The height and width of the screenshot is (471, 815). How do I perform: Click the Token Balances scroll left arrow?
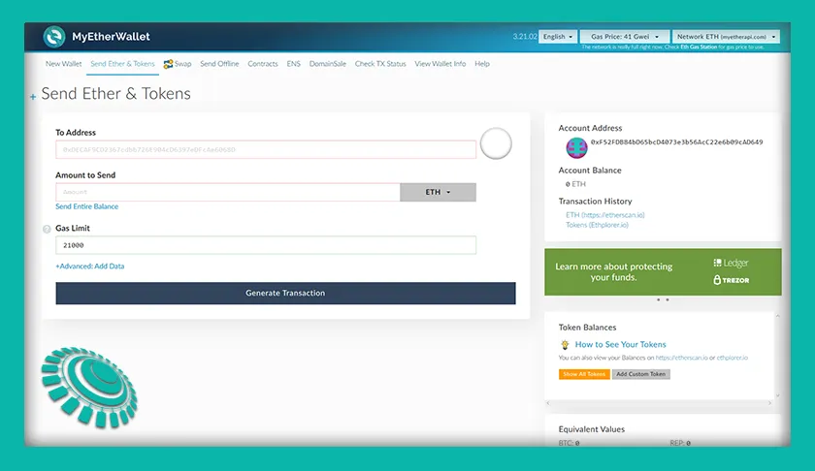(548, 403)
